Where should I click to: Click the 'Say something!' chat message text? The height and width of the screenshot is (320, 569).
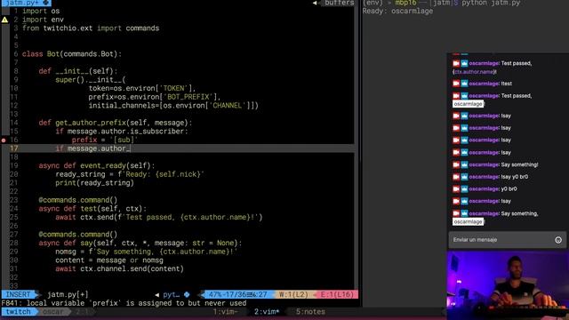tap(519, 164)
